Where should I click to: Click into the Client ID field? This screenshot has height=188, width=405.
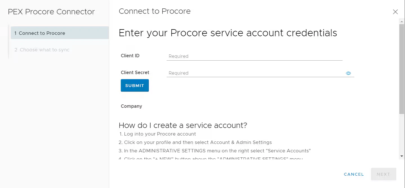253,56
